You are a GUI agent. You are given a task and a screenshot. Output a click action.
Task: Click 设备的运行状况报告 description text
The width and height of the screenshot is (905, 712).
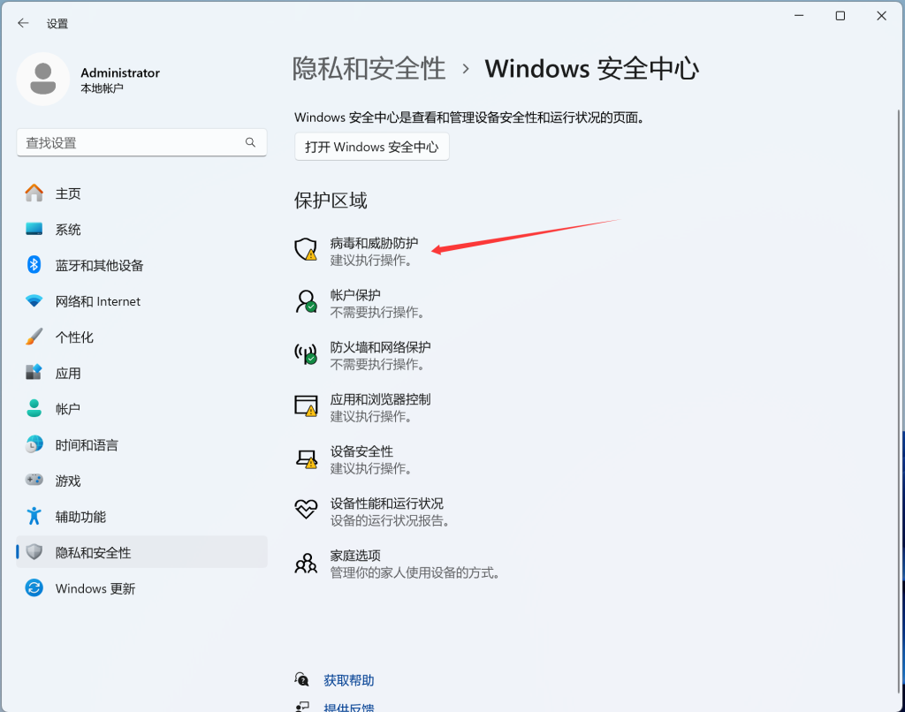(x=390, y=520)
